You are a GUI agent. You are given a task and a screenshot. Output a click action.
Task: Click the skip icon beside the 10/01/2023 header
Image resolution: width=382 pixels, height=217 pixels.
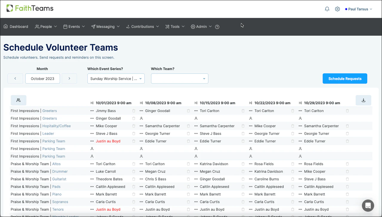[92, 103]
